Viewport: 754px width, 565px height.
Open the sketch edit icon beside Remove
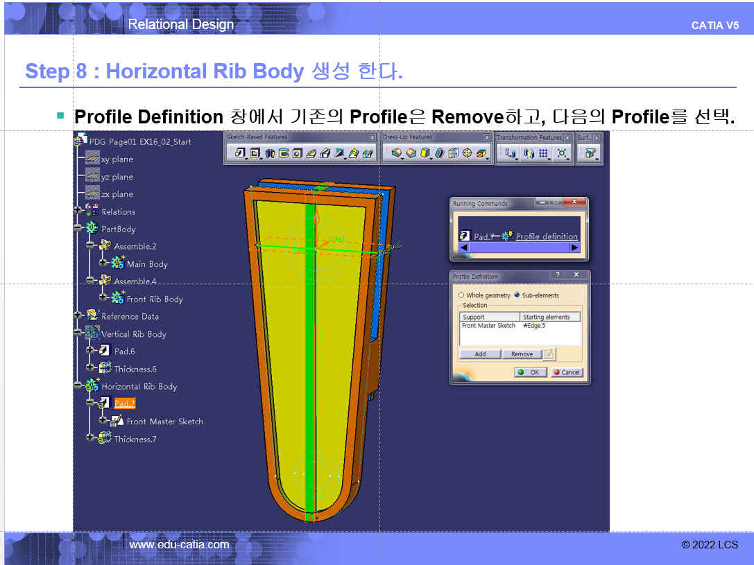pyautogui.click(x=549, y=354)
